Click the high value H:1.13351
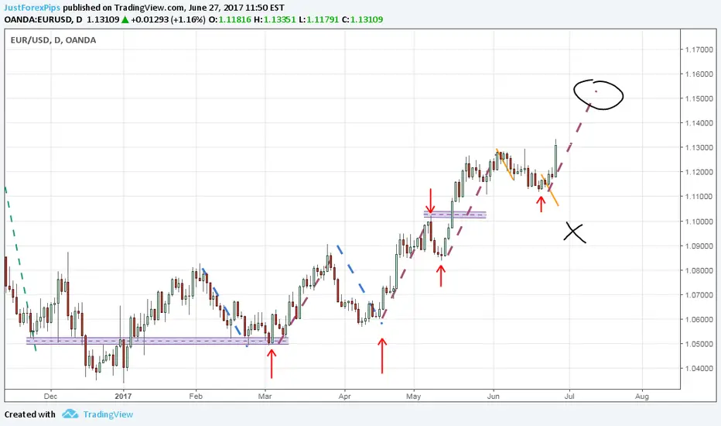 tap(275, 19)
